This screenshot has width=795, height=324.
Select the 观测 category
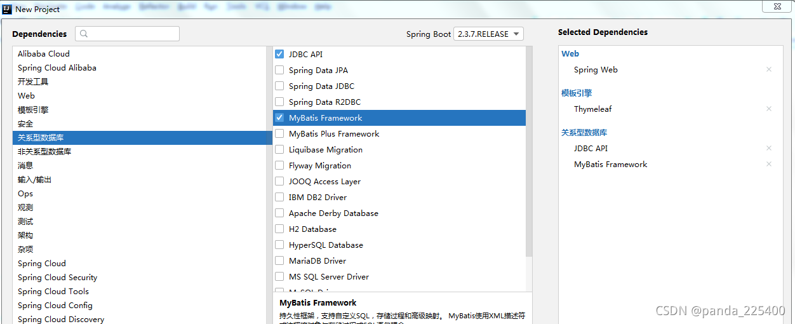[x=142, y=208]
